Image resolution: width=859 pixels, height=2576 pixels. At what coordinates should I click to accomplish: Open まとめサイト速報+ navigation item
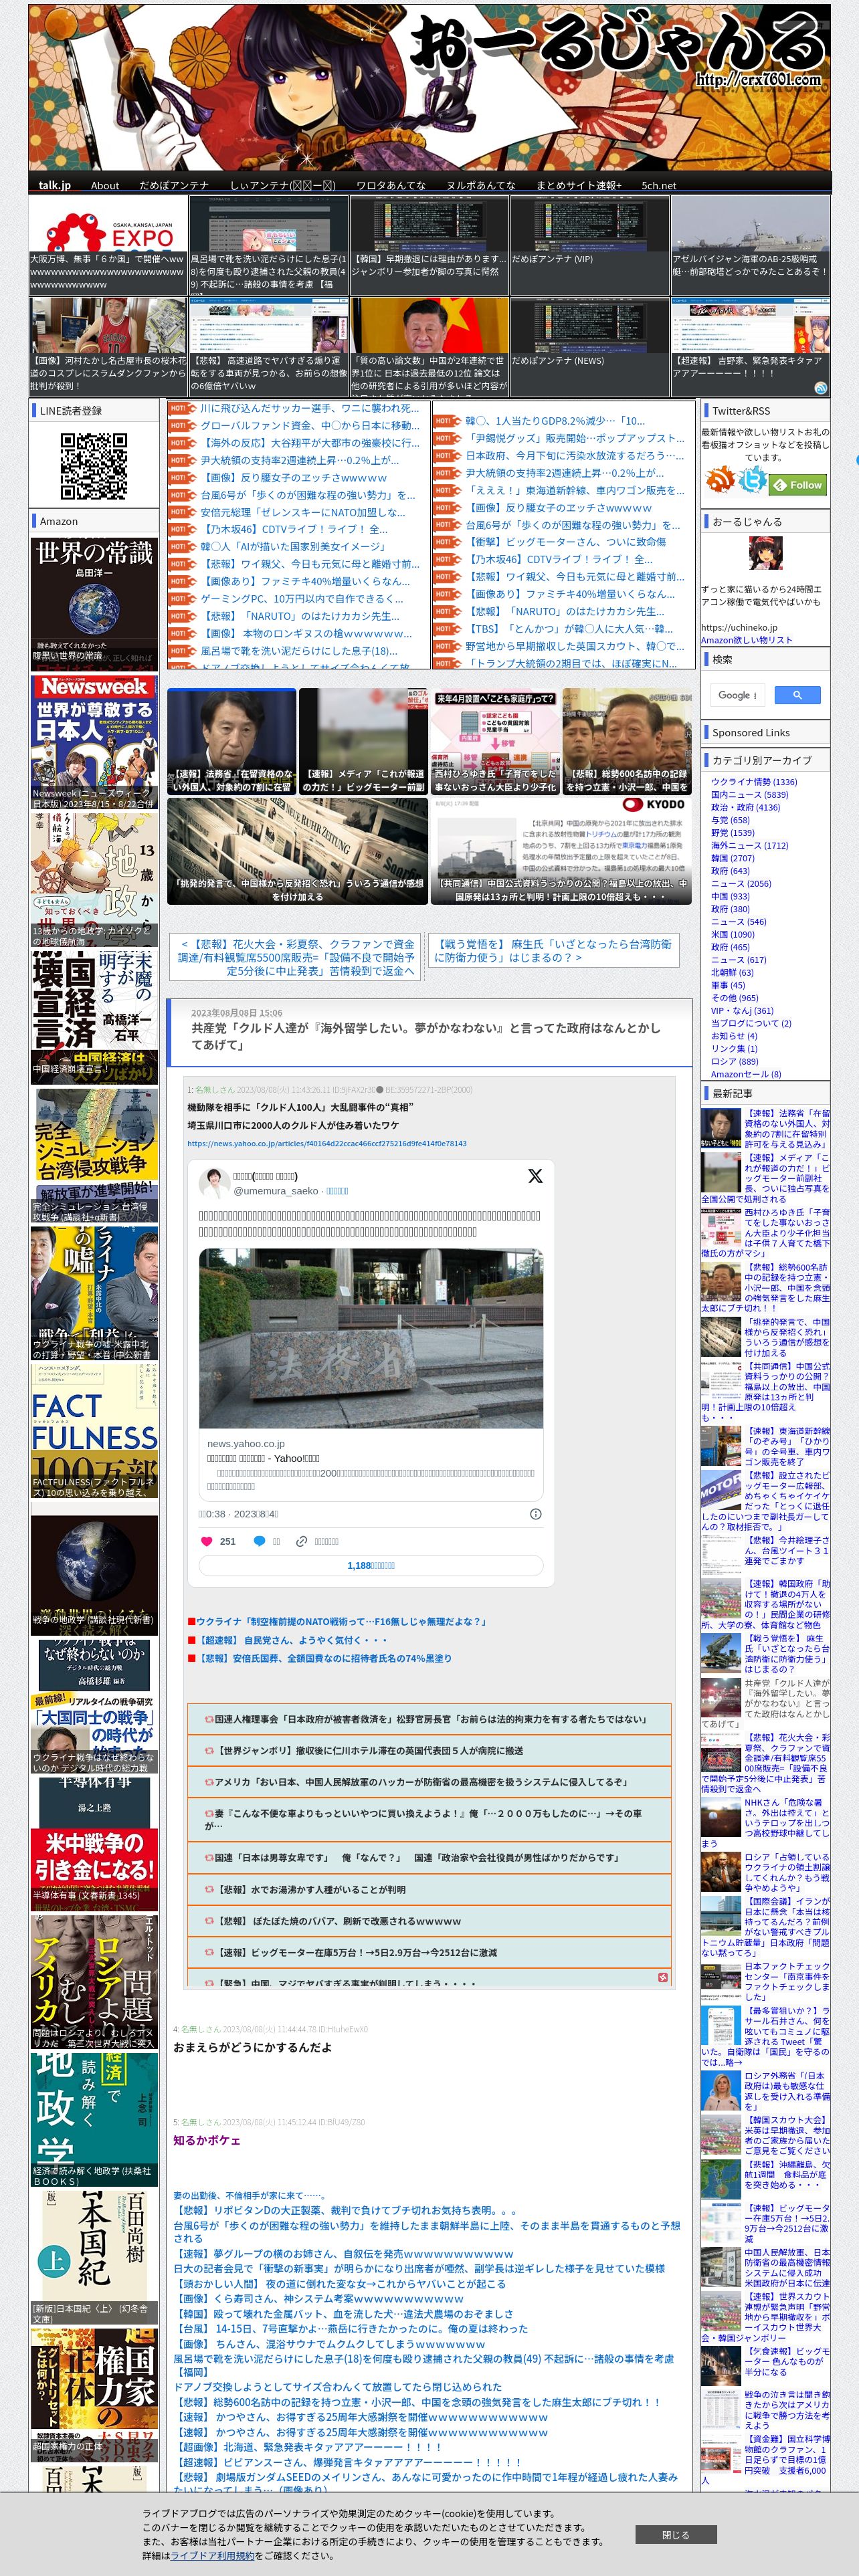pos(578,185)
